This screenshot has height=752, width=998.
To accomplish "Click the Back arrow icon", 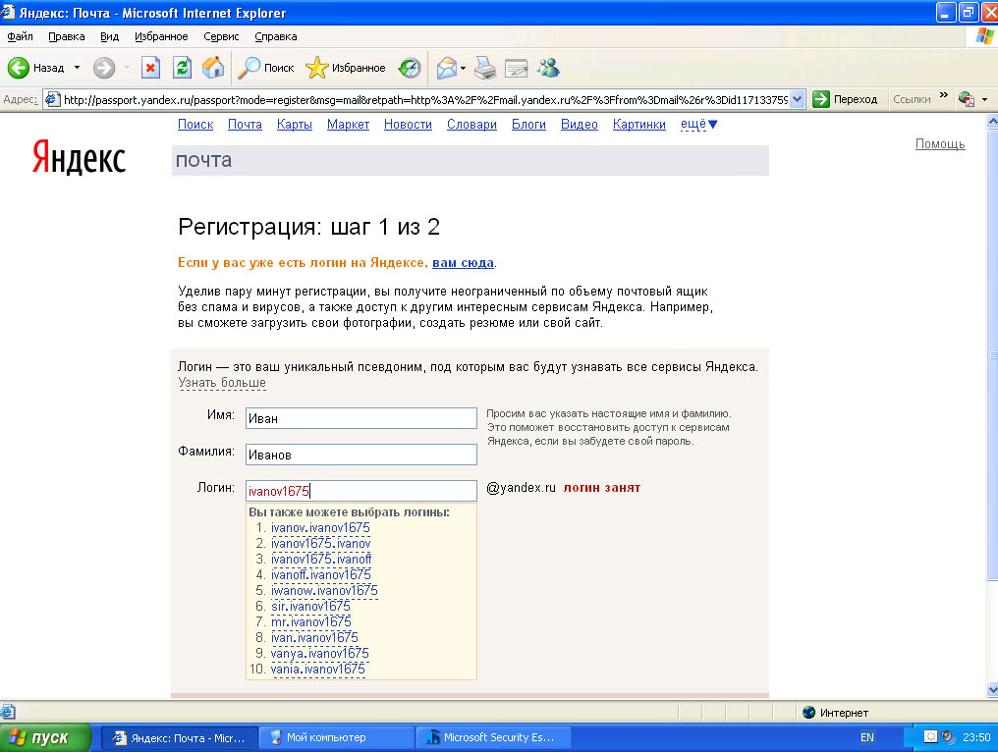I will pyautogui.click(x=19, y=68).
